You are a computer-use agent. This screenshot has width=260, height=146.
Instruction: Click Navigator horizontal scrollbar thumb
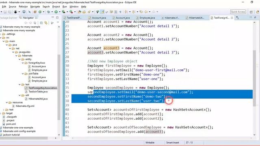pos(24,138)
